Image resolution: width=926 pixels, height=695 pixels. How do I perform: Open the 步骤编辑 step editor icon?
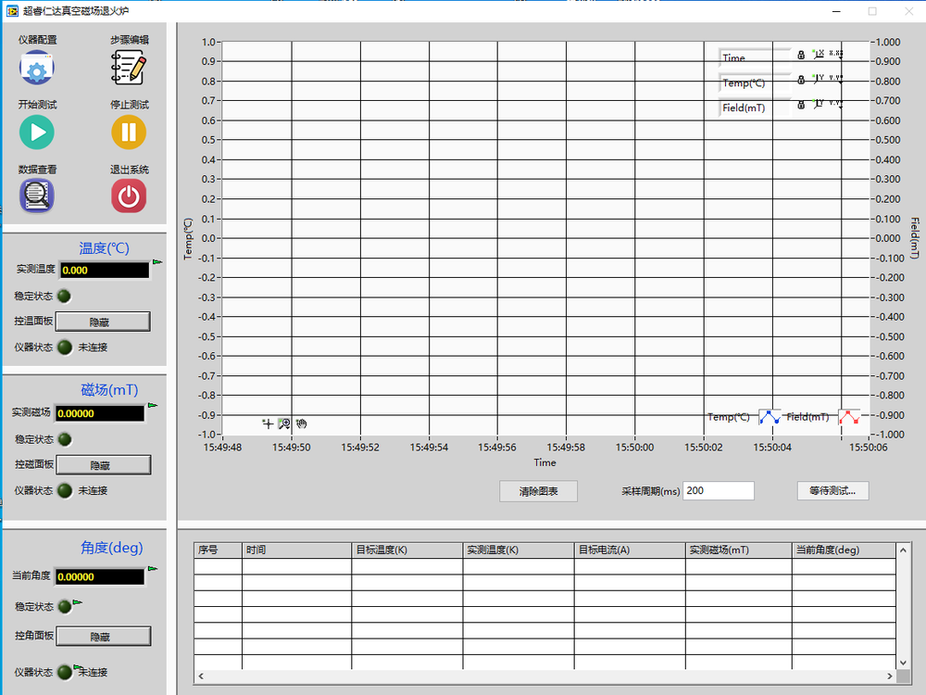129,67
